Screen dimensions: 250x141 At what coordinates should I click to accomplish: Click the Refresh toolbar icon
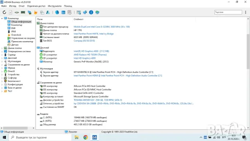coord(4,12)
